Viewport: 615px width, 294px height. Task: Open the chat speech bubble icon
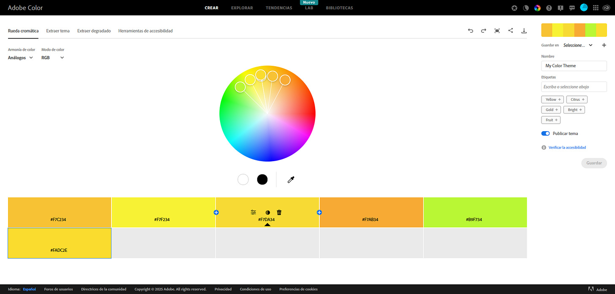coord(572,8)
